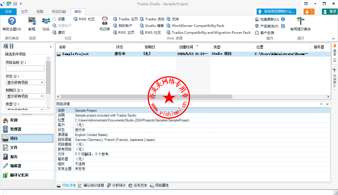This screenshot has height=195, width=338.
Task: Click the projects list right scroll arrow
Action: (x=328, y=97)
